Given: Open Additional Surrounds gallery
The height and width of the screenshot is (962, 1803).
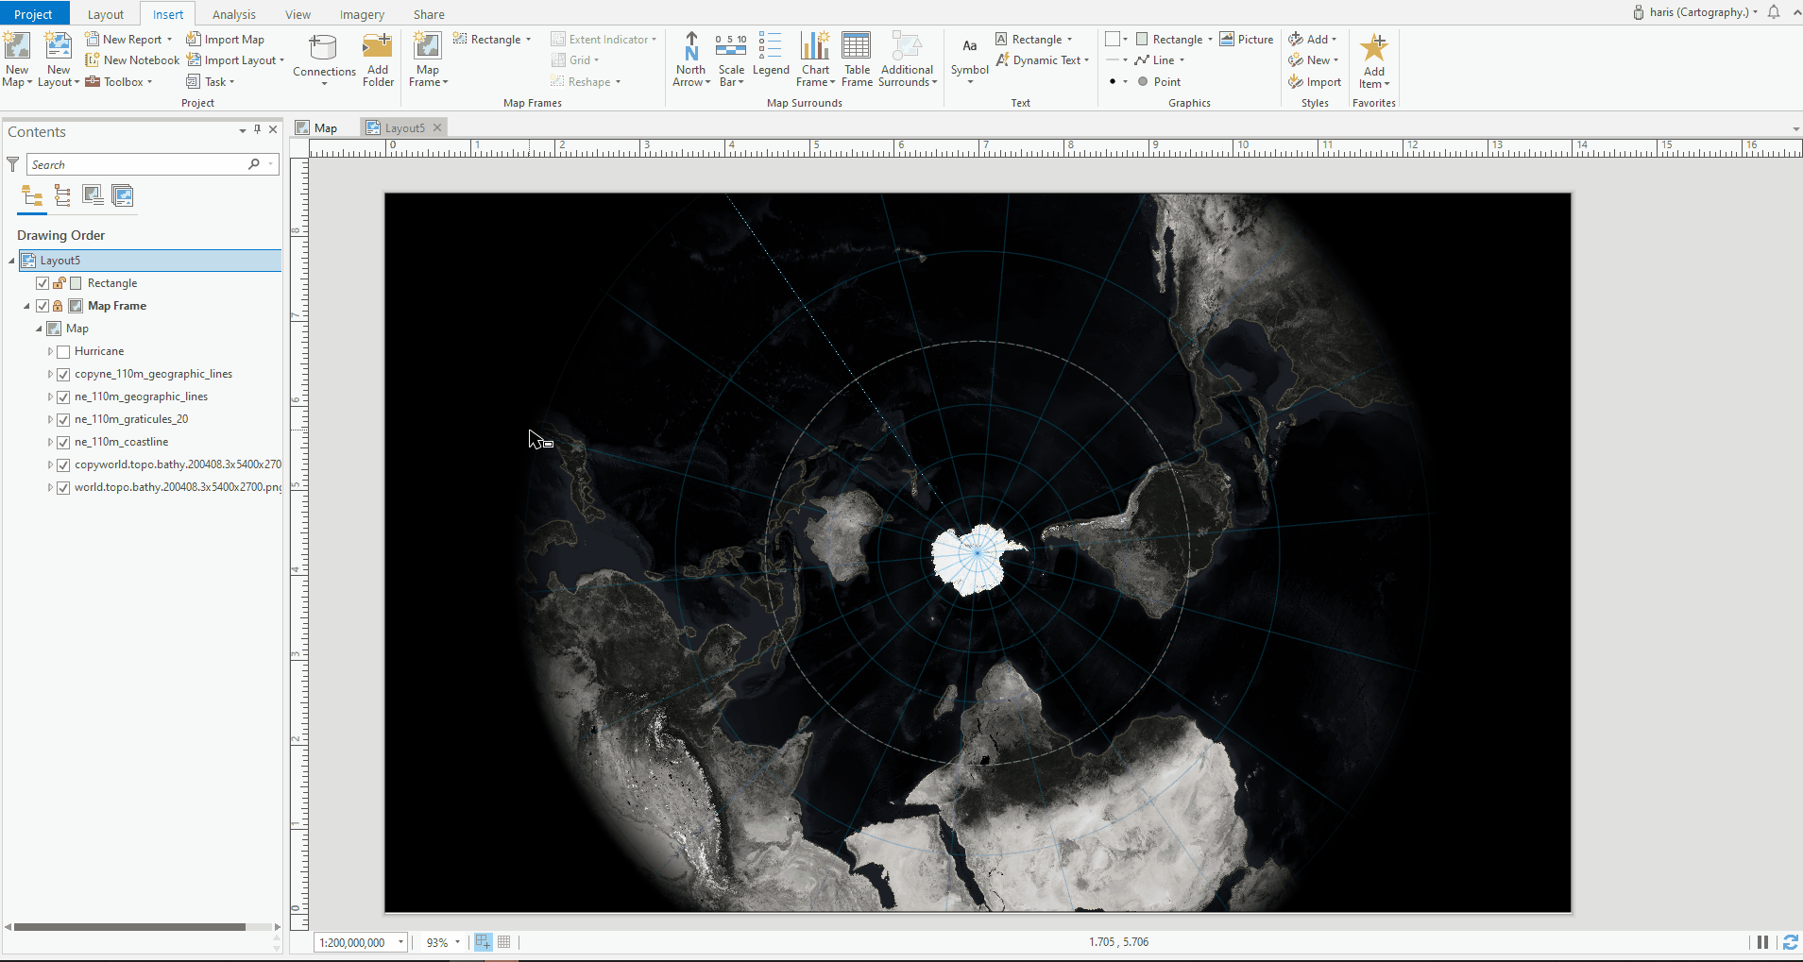Looking at the screenshot, I should tap(907, 59).
